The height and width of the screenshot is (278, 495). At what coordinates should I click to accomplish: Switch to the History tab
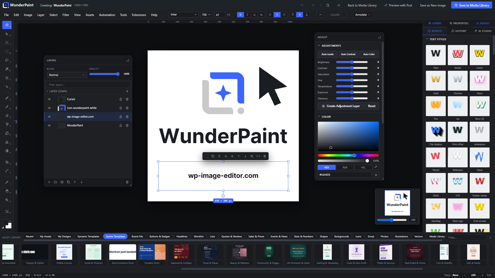point(459,31)
